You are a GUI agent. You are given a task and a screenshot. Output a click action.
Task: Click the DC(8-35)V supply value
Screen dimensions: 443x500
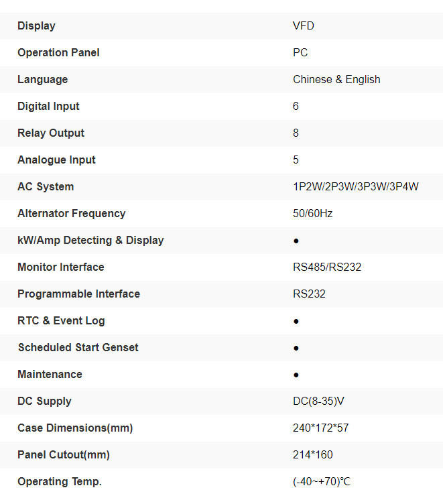point(319,401)
